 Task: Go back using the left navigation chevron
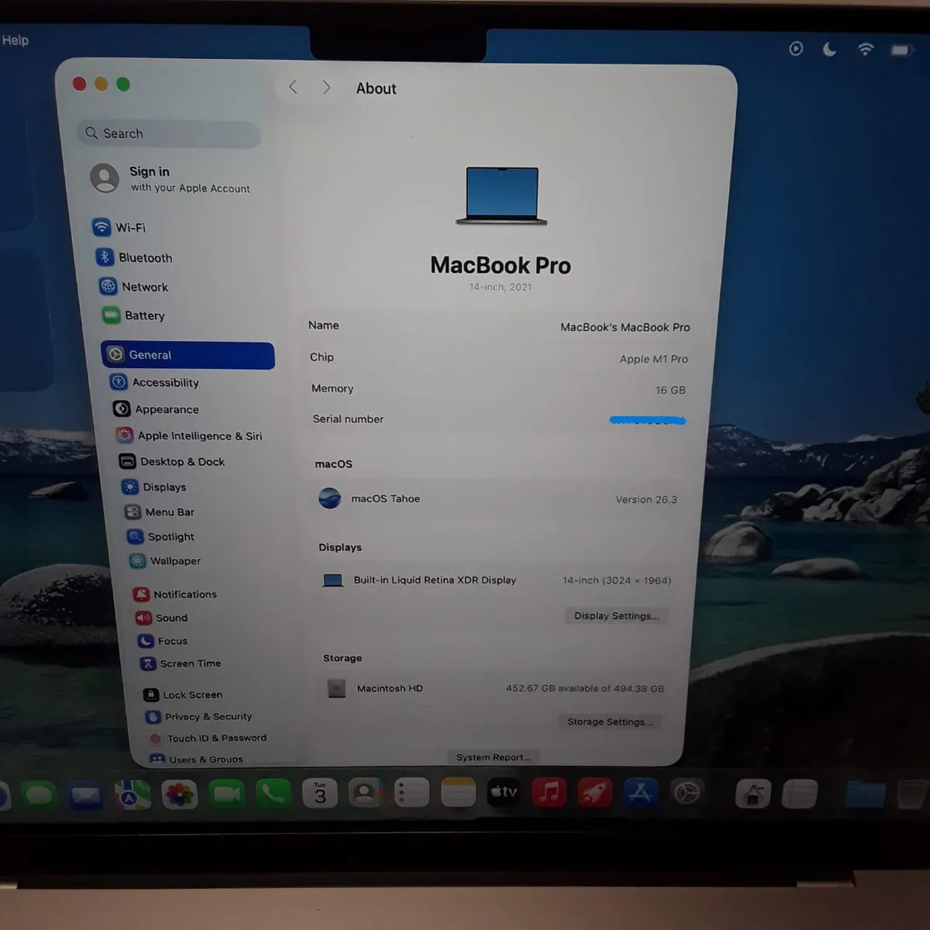(293, 87)
